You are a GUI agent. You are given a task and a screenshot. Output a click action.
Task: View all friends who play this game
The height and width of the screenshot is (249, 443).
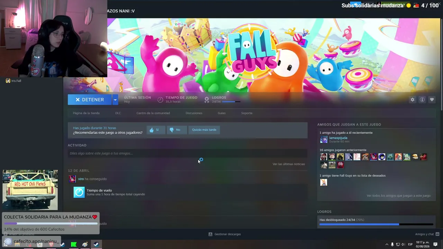399,196
